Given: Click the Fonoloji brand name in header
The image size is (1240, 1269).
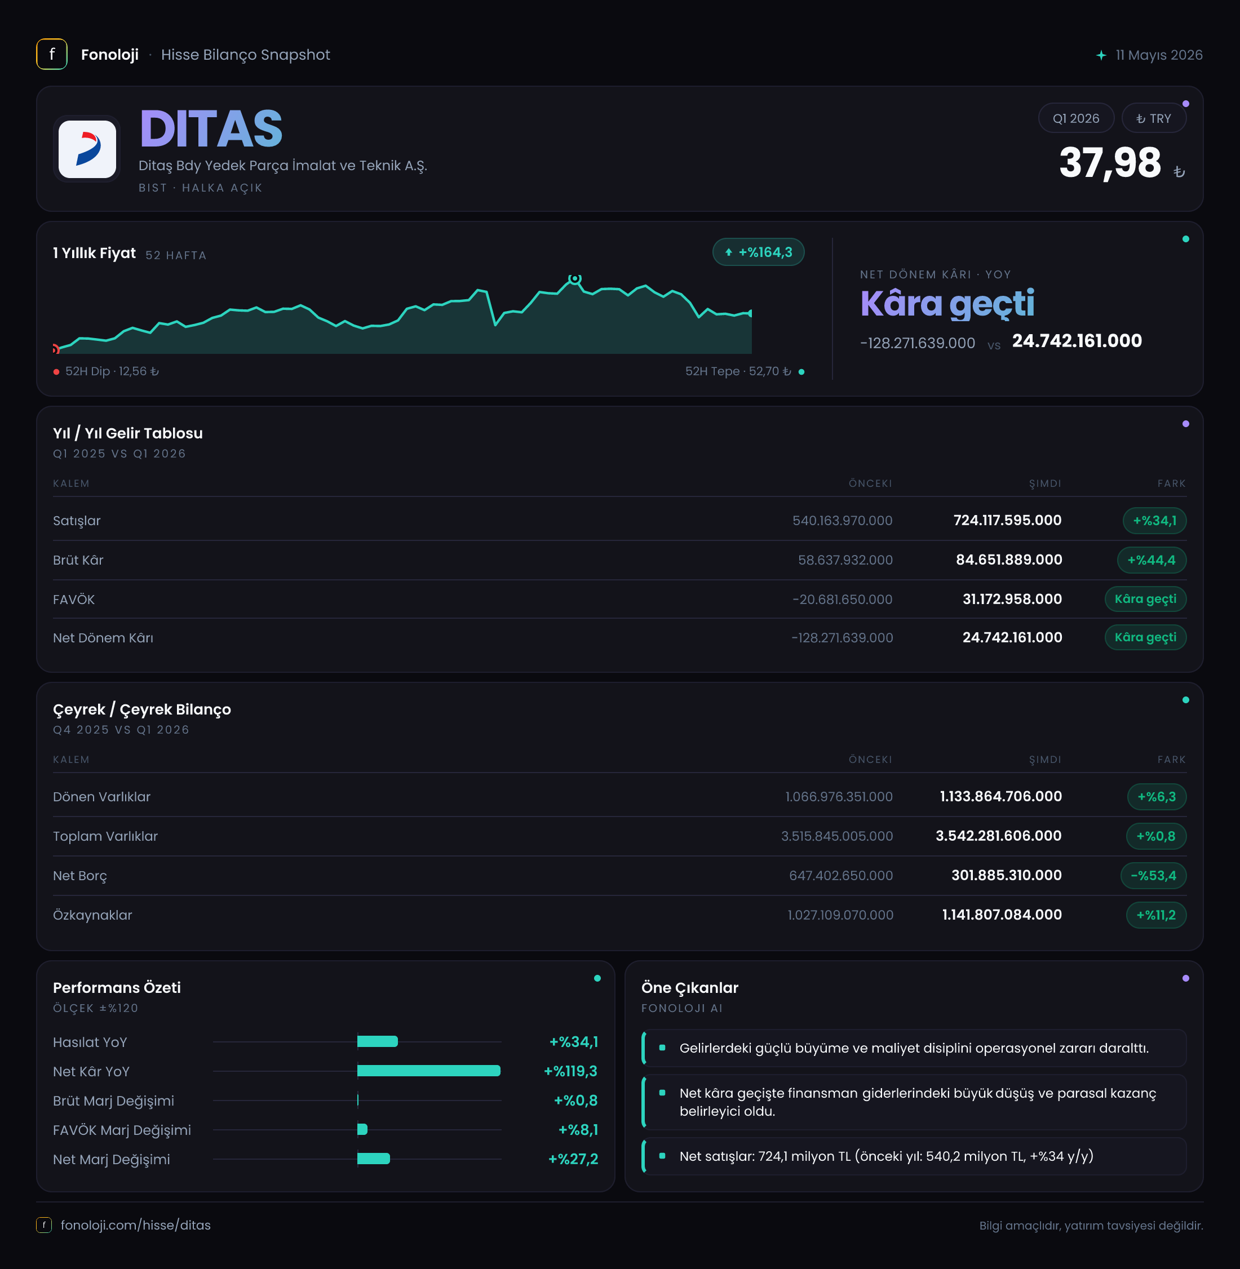Looking at the screenshot, I should [x=109, y=55].
